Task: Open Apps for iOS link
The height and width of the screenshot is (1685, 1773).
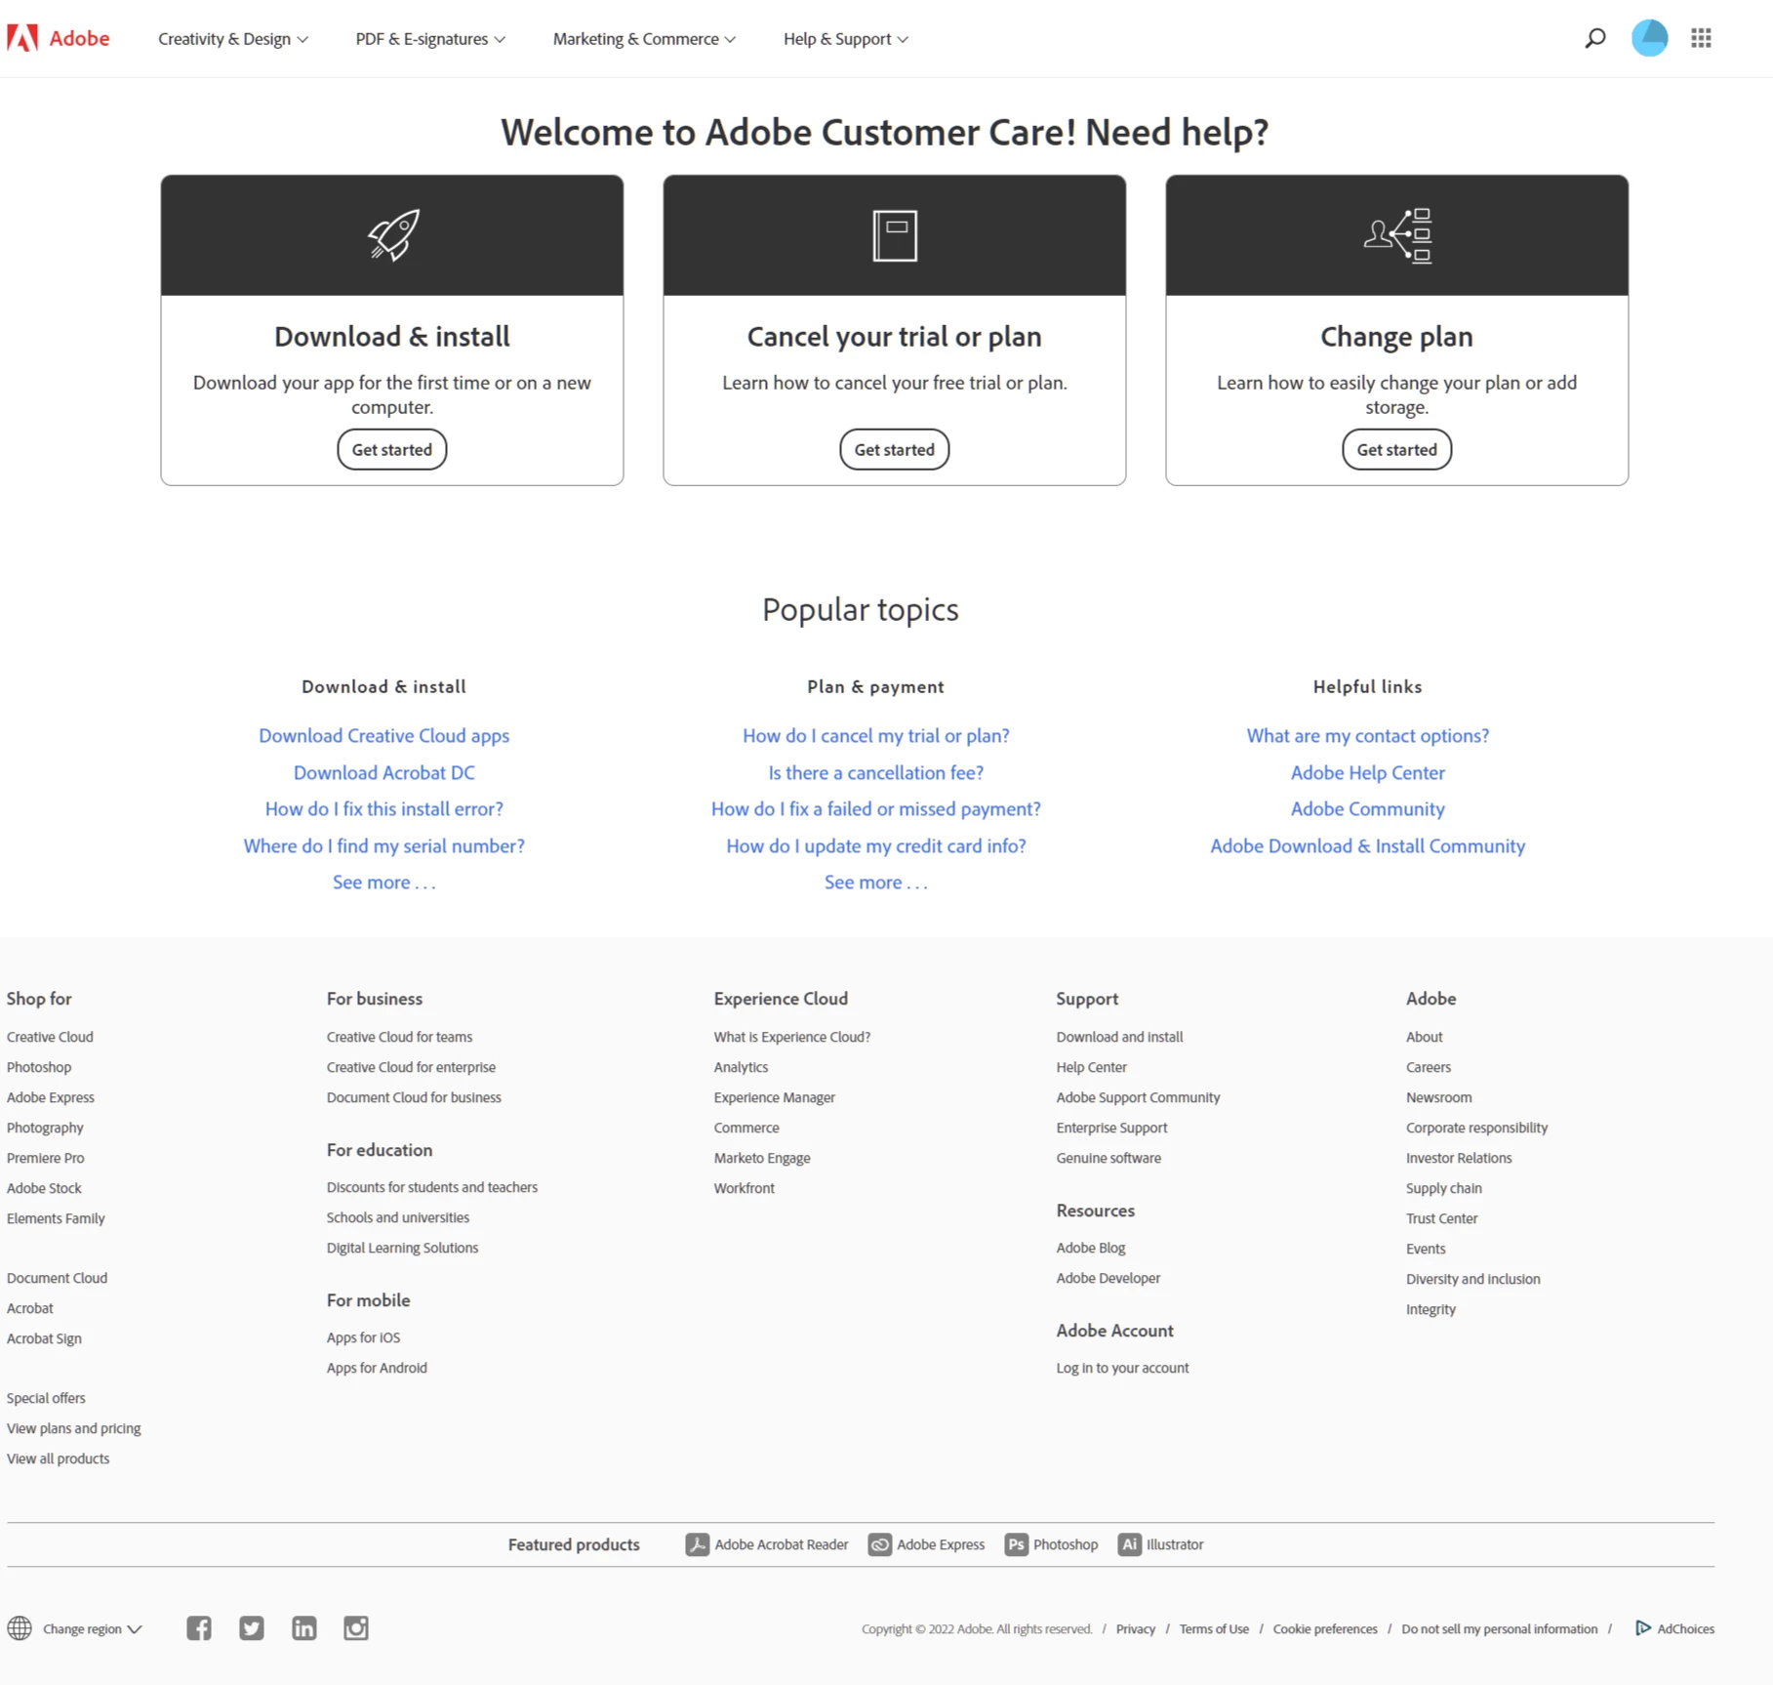Action: pos(363,1337)
